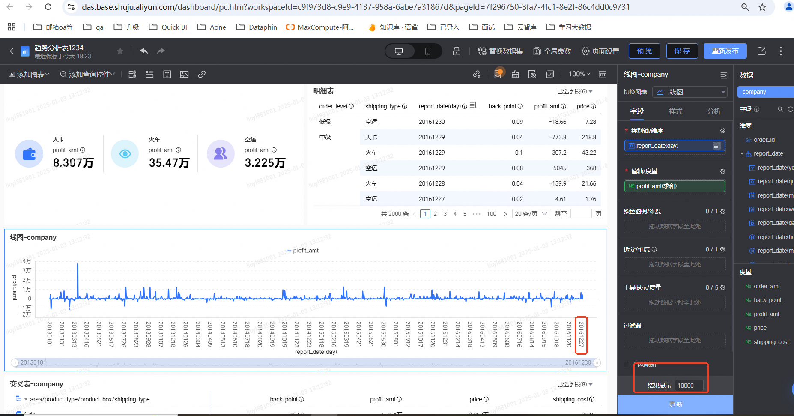Tick the 自动刷新 checkbox

pos(627,364)
